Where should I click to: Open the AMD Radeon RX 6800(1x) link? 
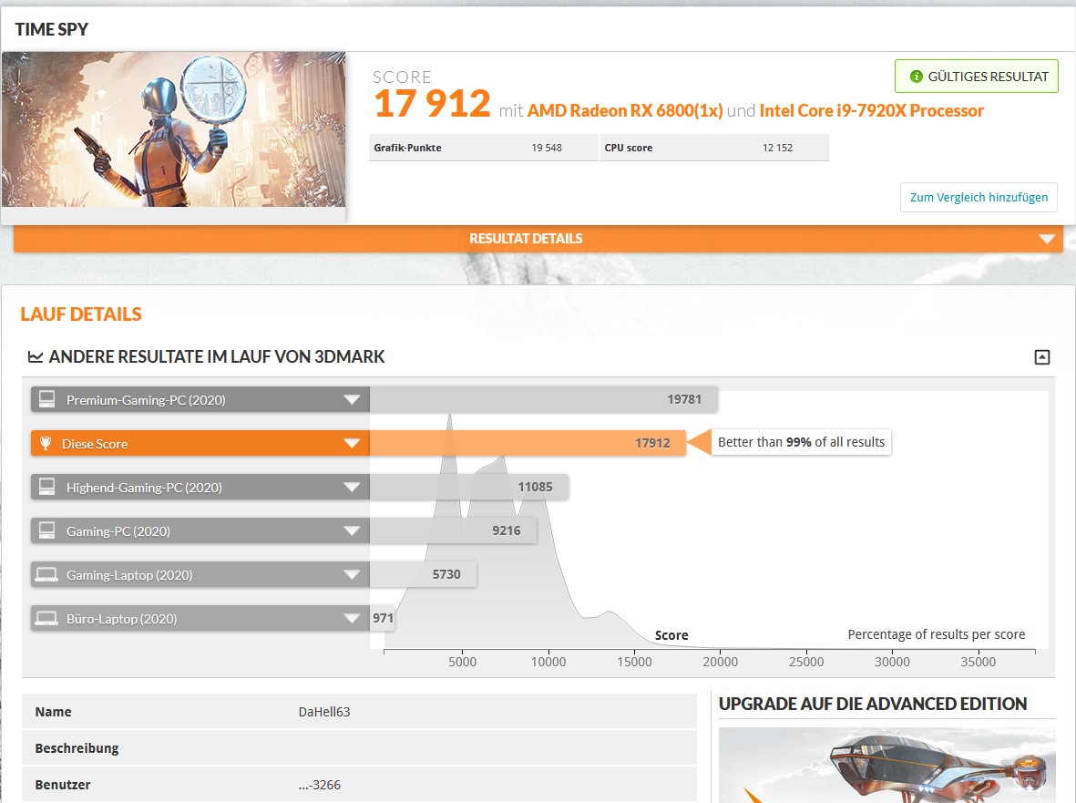click(624, 110)
